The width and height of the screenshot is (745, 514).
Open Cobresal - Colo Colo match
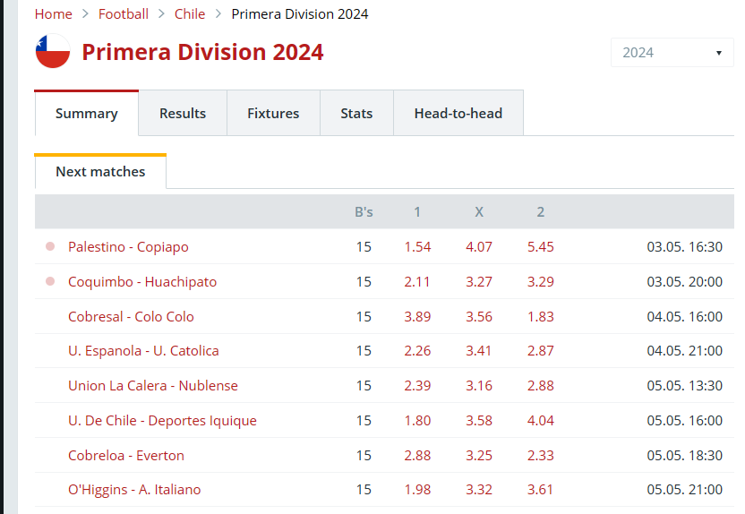(131, 316)
